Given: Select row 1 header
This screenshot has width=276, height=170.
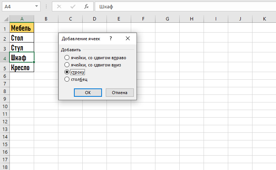Looking at the screenshot, I should [x=5, y=28].
